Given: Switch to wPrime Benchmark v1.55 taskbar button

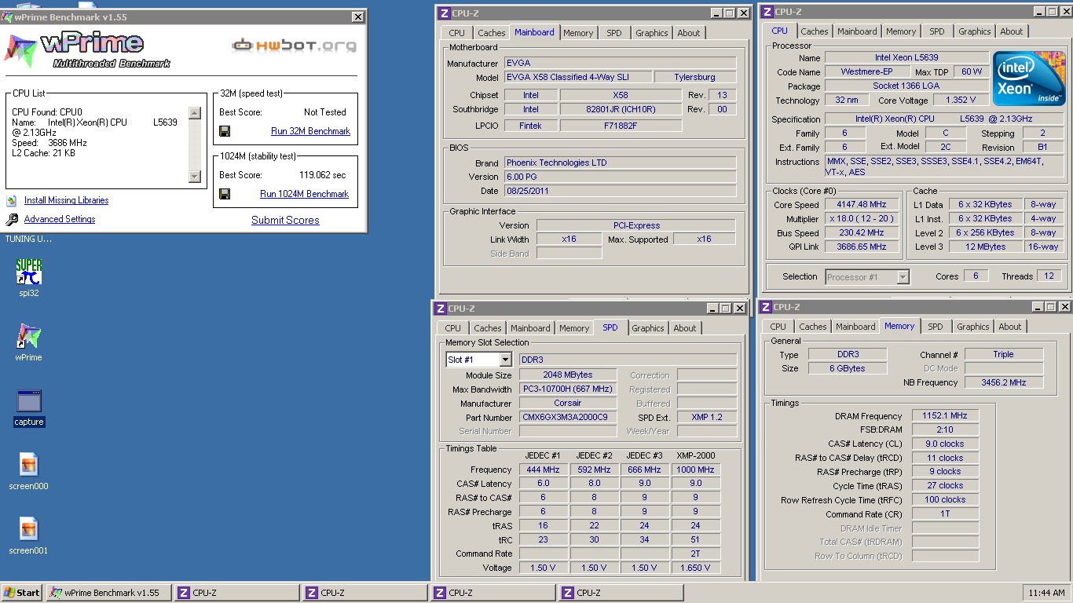Looking at the screenshot, I should (109, 593).
